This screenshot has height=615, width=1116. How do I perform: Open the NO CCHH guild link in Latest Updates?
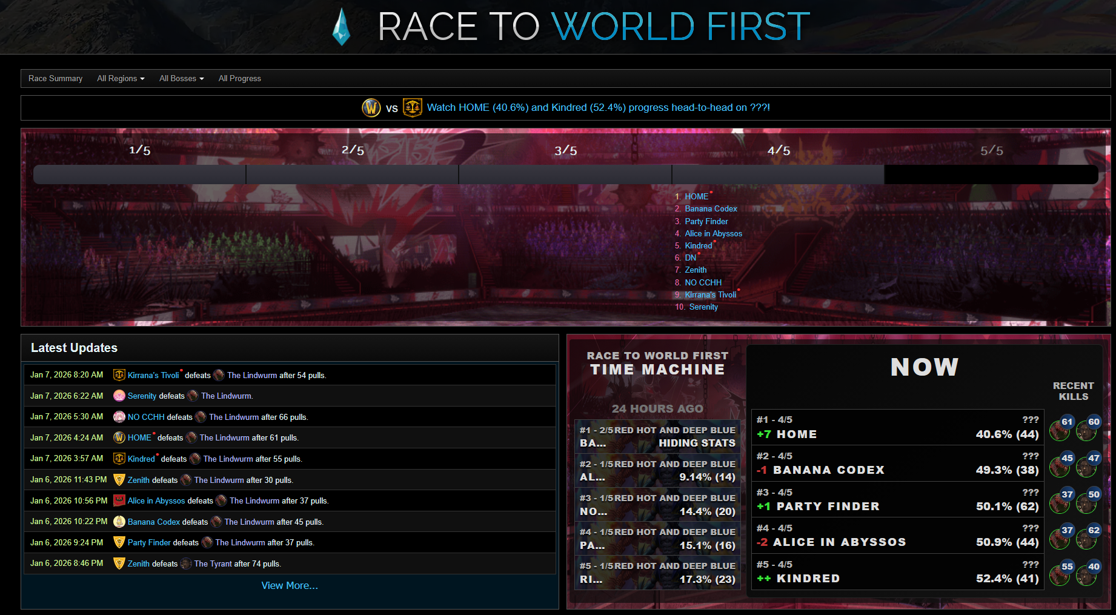(x=146, y=417)
